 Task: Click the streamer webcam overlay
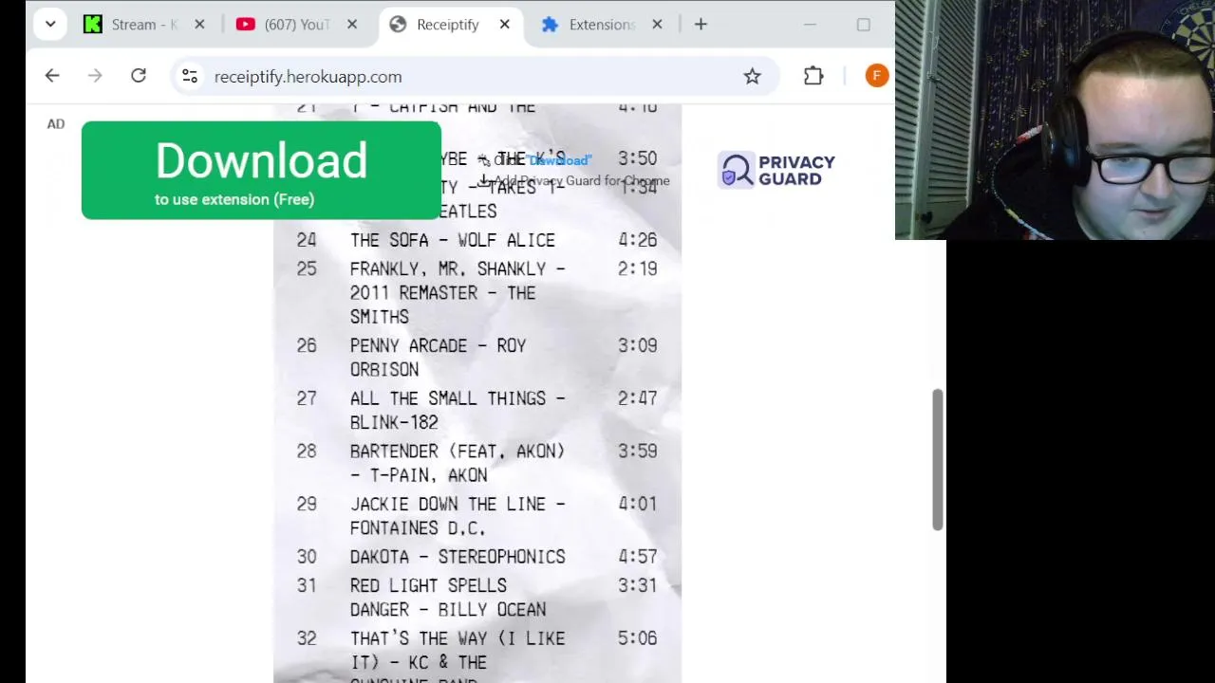pos(1055,120)
